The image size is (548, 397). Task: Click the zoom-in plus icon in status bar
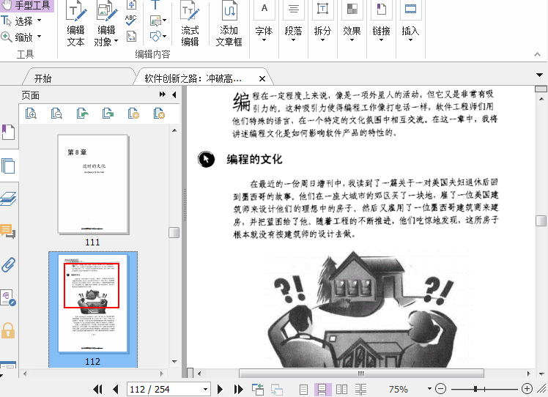coord(527,389)
